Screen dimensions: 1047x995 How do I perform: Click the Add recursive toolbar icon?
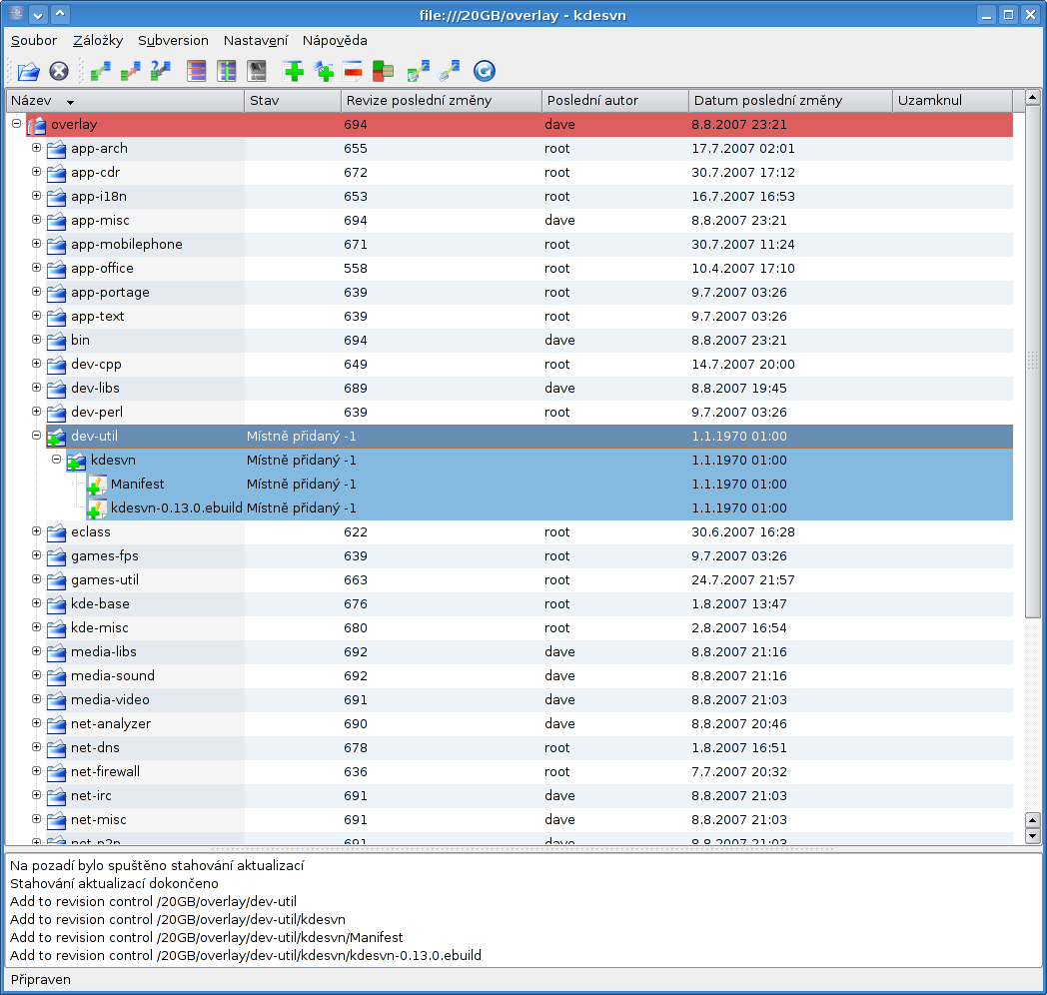click(x=324, y=71)
